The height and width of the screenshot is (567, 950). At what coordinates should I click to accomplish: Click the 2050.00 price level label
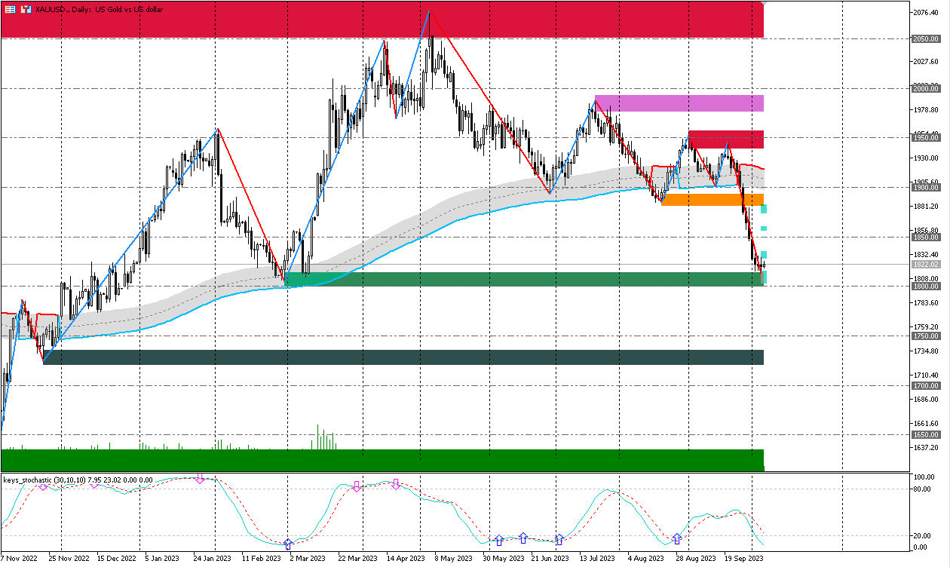pyautogui.click(x=924, y=38)
